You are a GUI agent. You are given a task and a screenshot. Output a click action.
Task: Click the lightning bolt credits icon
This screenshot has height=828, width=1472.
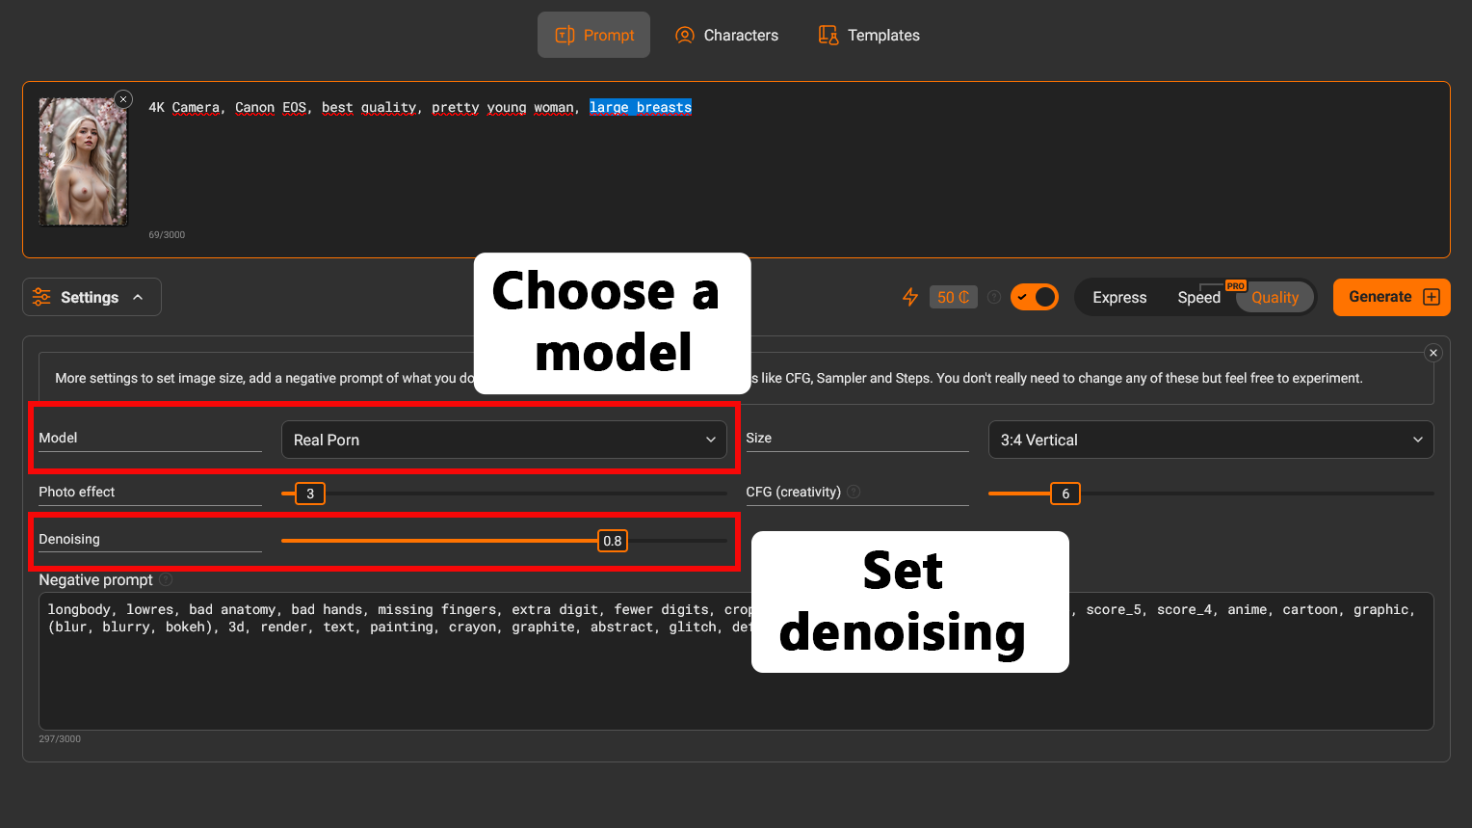pos(909,297)
